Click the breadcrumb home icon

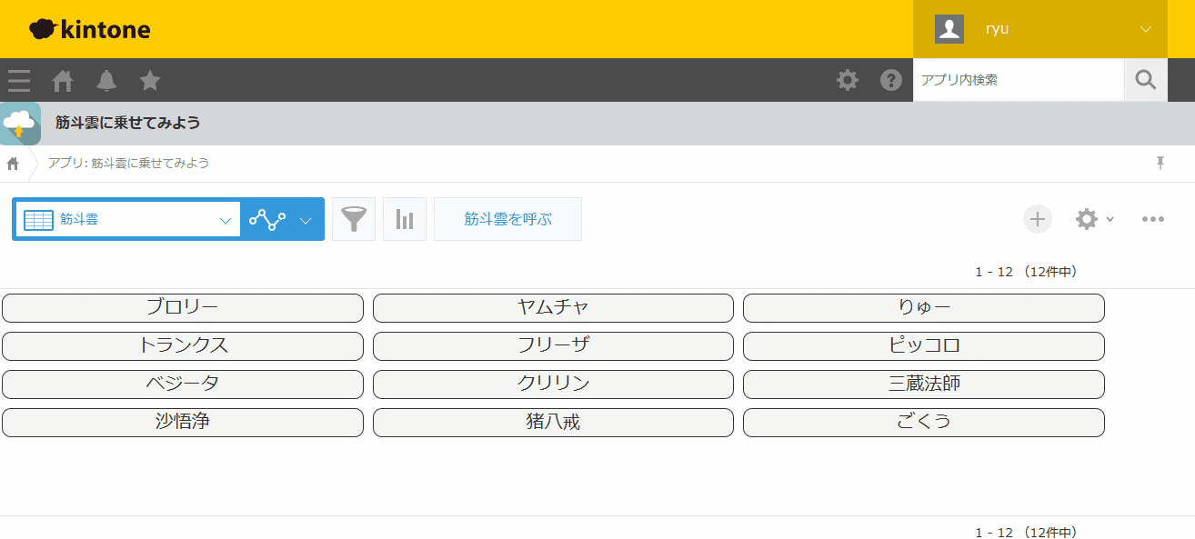[13, 164]
